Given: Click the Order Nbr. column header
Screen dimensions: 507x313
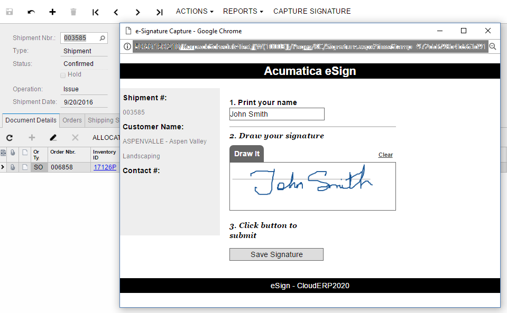Looking at the screenshot, I should (69, 155).
